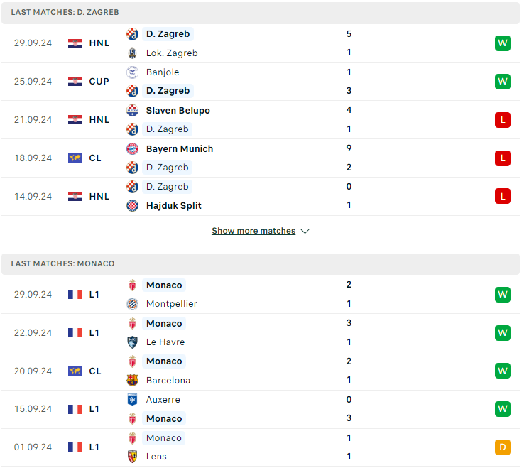This screenshot has height=468, width=529.
Task: Click the Barcelona club crest icon
Action: tap(132, 380)
